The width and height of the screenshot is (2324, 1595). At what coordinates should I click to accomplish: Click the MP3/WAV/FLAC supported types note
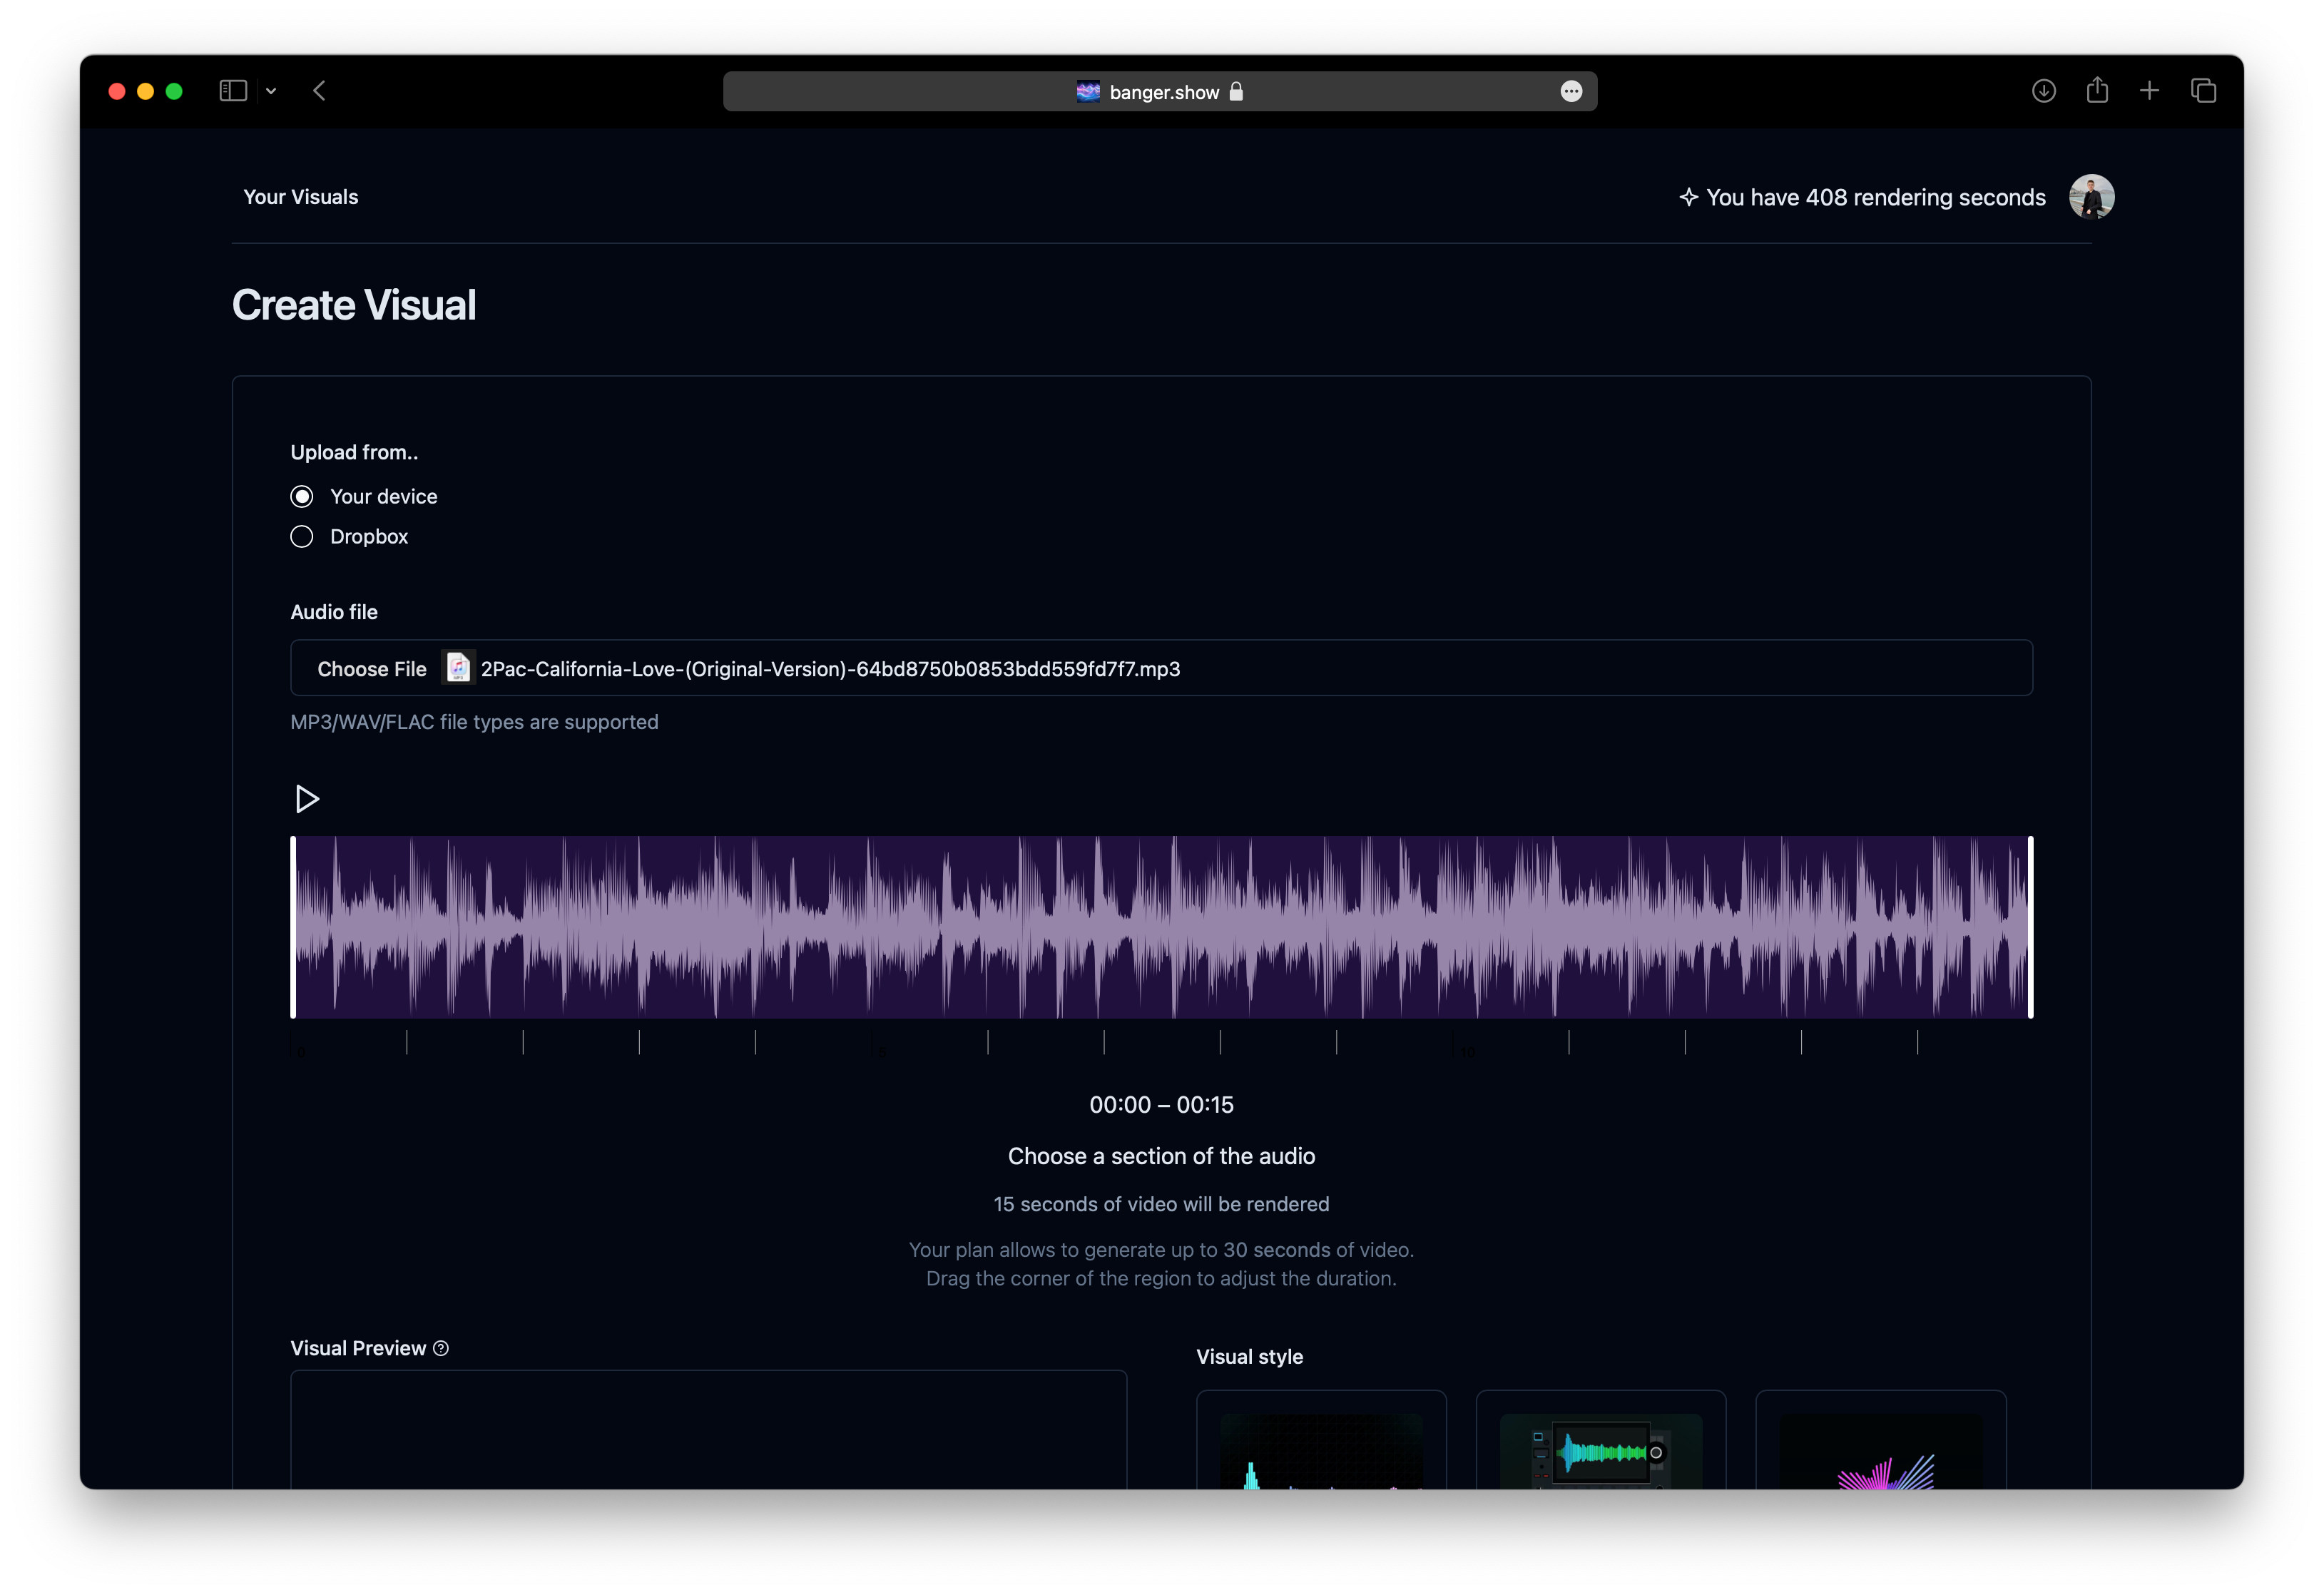click(x=474, y=722)
